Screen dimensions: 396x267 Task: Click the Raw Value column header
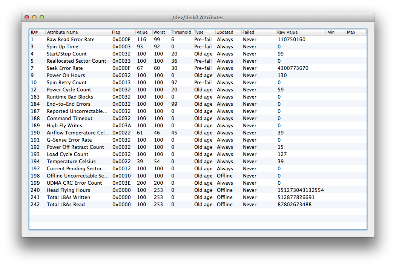(x=301, y=32)
